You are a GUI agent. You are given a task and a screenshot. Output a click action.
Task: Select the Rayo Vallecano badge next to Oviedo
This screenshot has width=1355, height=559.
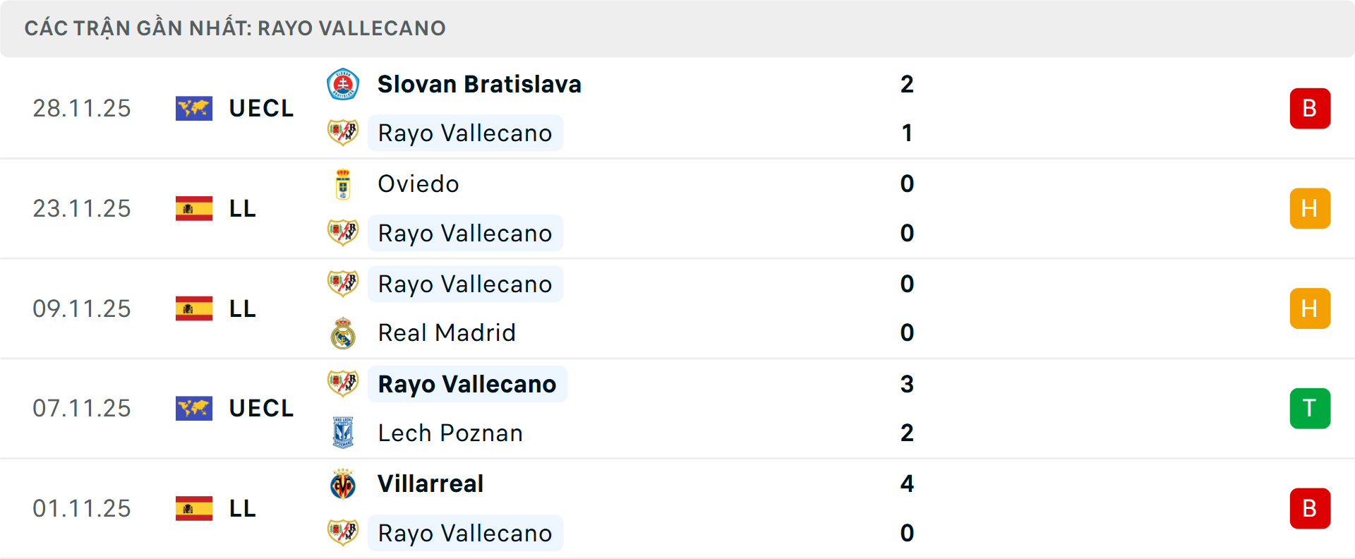(344, 232)
